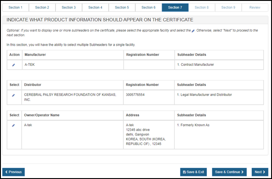Click pencil icon for Cerebral Palsy Research Foundation distributor
This screenshot has height=179, width=272.
pos(13,95)
